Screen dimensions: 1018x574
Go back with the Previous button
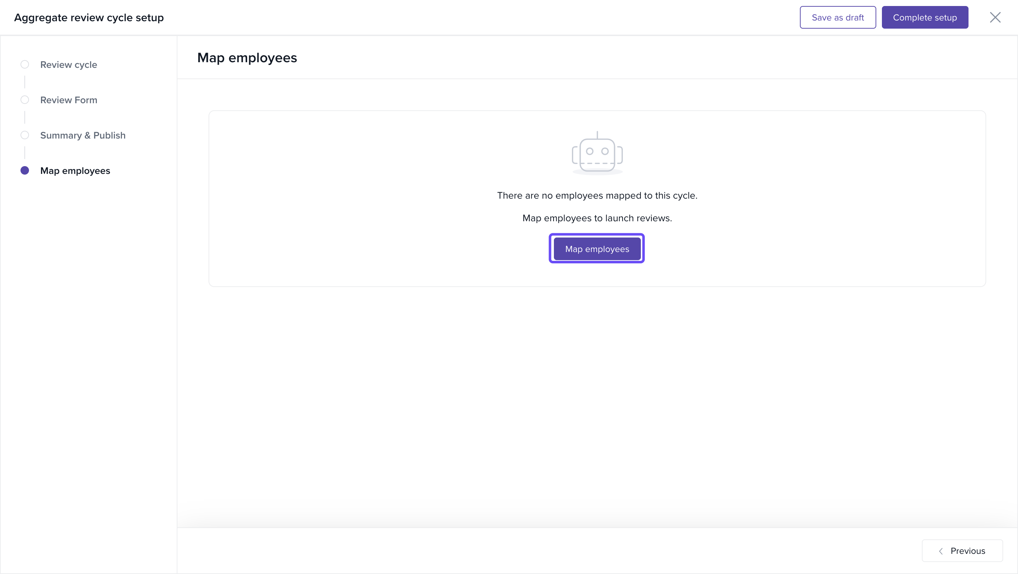coord(962,551)
